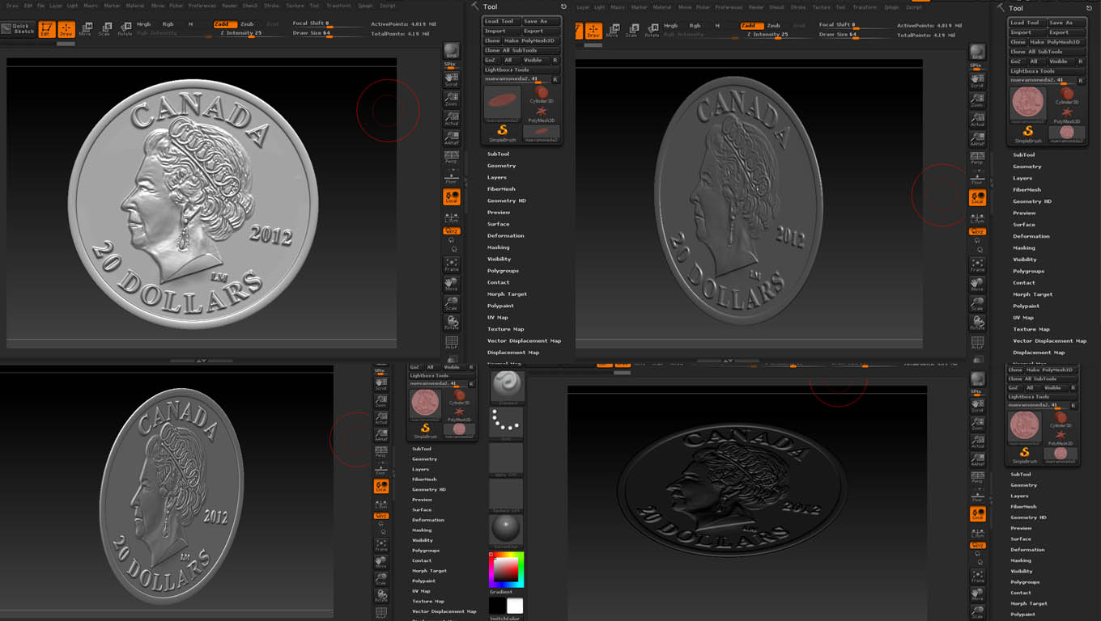Click the Frame icon in top-right shelf
Viewport: 1101px width, 621px height.
click(977, 264)
